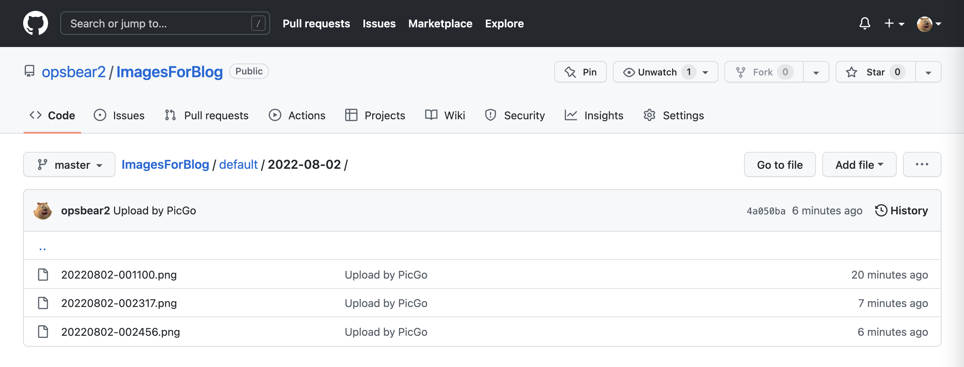
Task: Open the ImagesForBlog repository title link
Action: click(169, 72)
